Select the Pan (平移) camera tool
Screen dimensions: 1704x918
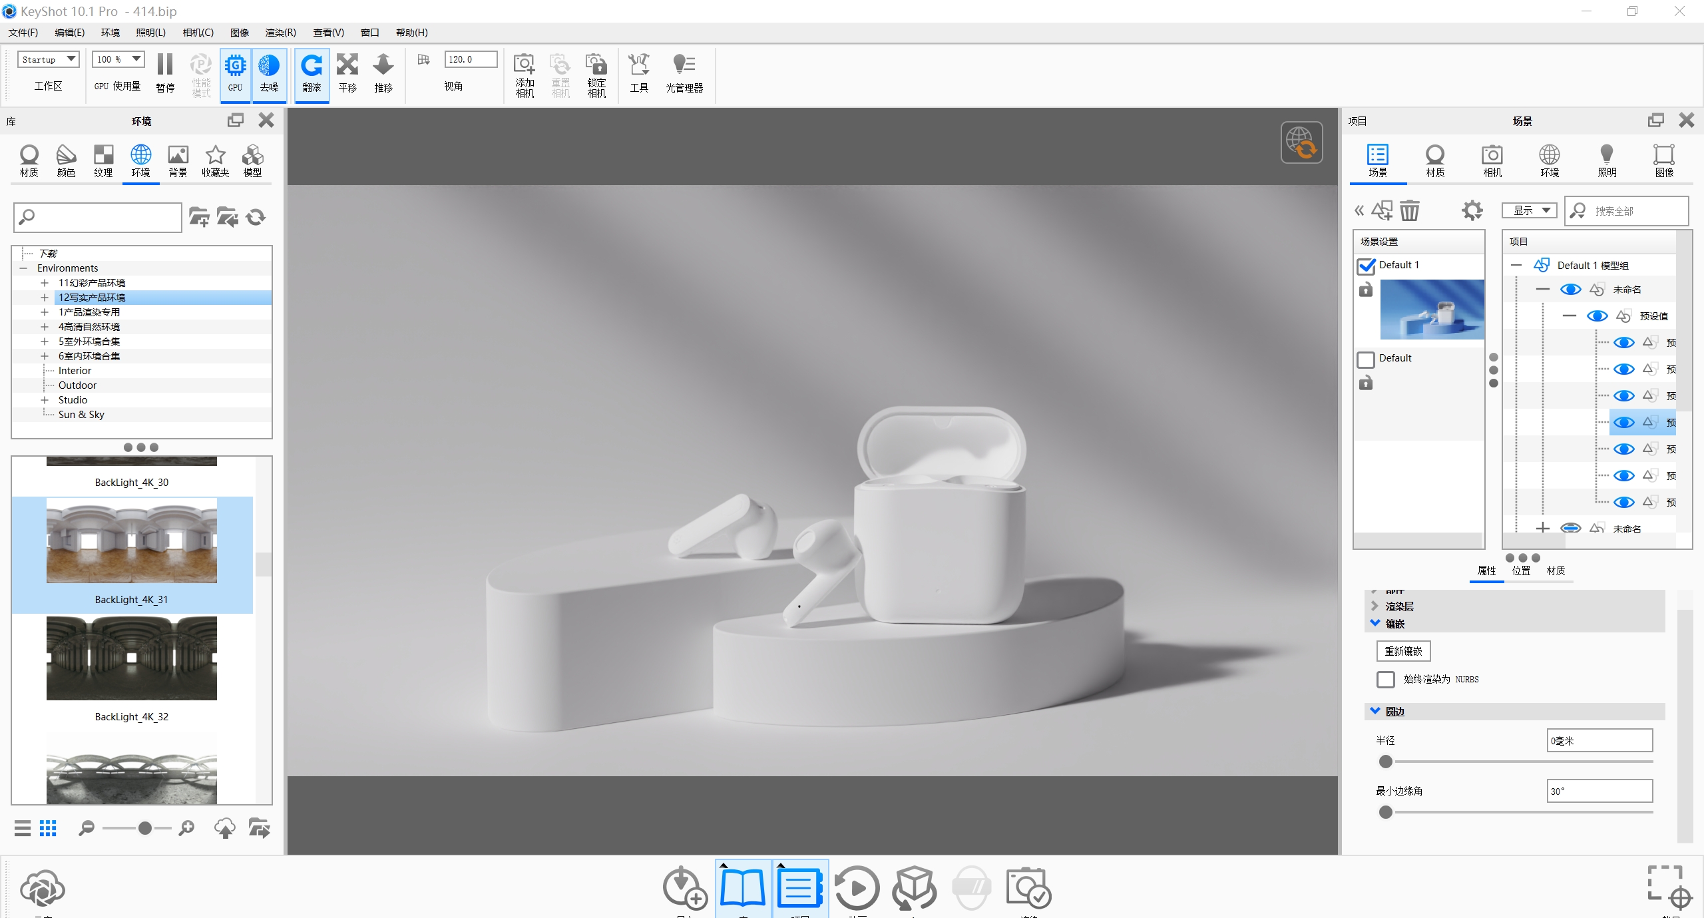(347, 65)
